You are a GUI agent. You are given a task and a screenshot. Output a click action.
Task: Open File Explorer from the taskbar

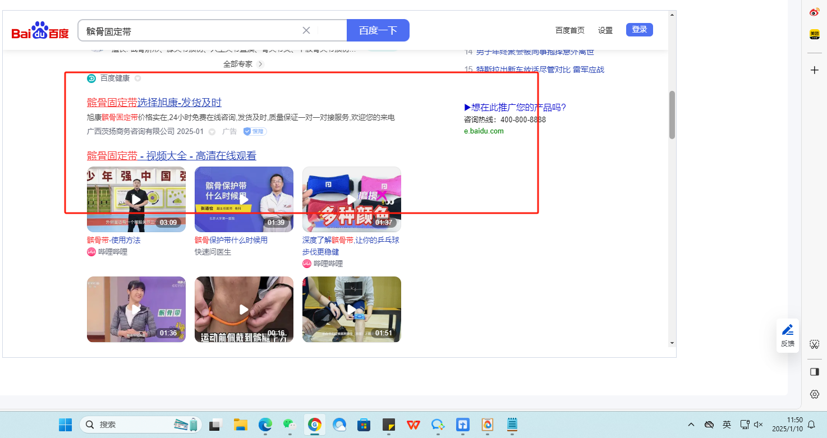pyautogui.click(x=241, y=425)
